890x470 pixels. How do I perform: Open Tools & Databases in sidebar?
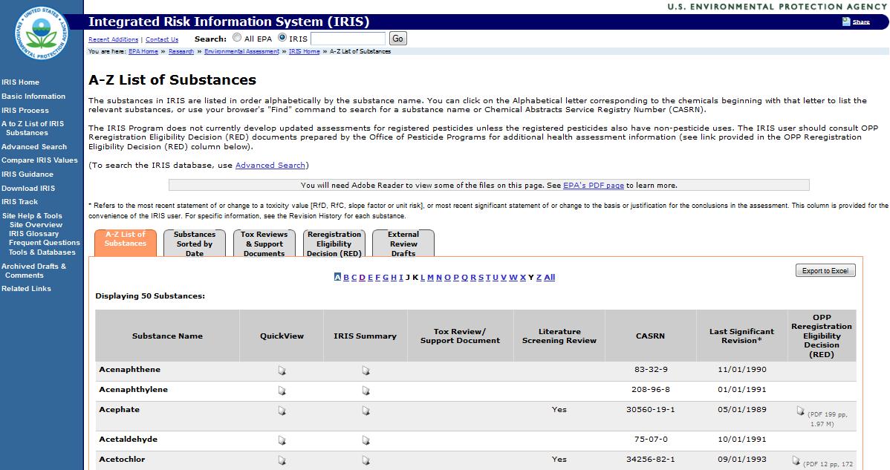click(x=42, y=252)
